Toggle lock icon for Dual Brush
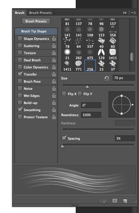This screenshot has width=139, height=213. [54, 60]
